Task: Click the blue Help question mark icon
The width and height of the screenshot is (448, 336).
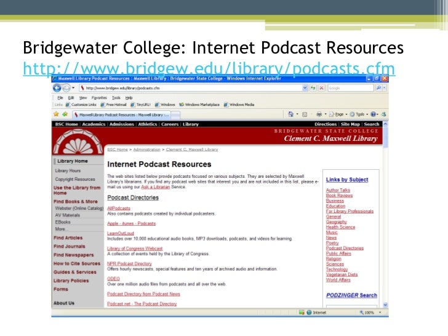Action: (373, 114)
